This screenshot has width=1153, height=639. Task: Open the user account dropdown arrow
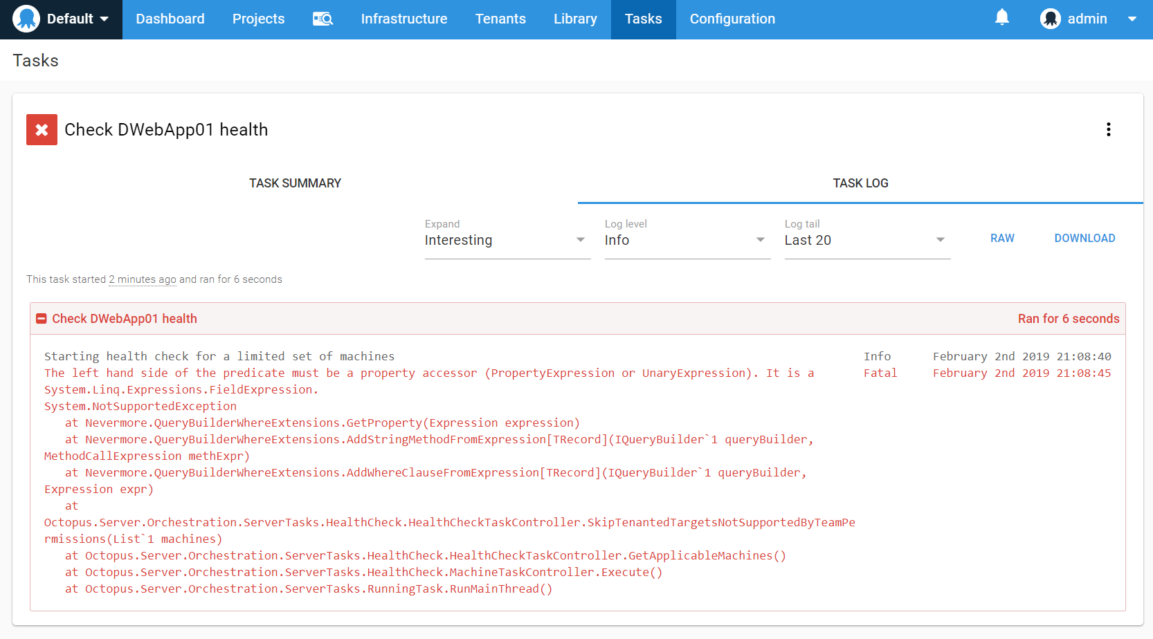click(1133, 19)
